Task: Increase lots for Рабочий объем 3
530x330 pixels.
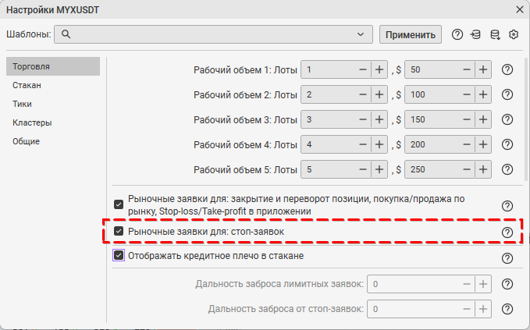Action: click(379, 120)
